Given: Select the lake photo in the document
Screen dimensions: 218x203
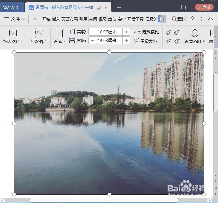Looking at the screenshot, I should tap(109, 123).
